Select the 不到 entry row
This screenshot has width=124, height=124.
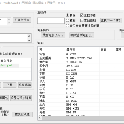(81, 77)
